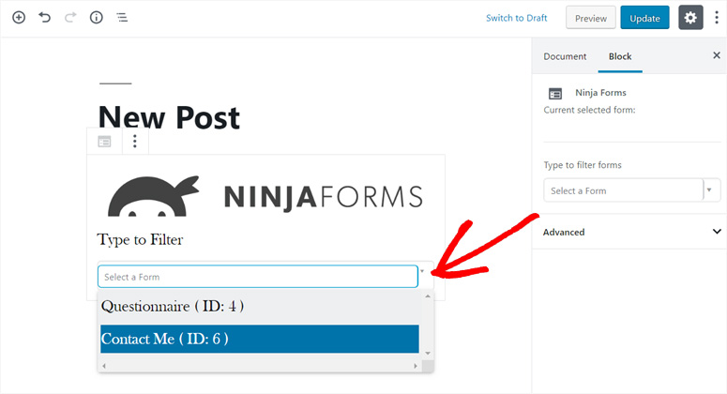Open the block navigation list icon
This screenshot has width=727, height=394.
[122, 18]
